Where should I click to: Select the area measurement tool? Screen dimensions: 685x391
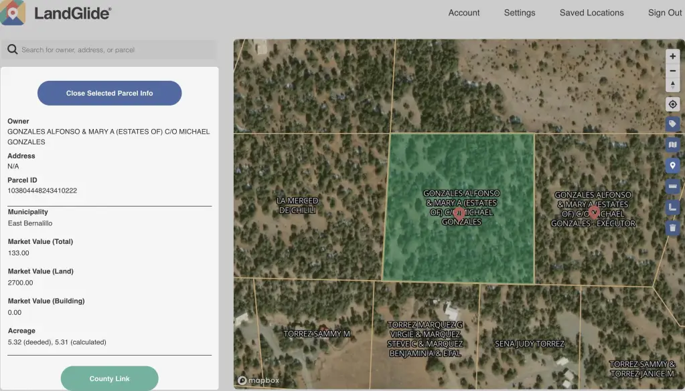673,207
